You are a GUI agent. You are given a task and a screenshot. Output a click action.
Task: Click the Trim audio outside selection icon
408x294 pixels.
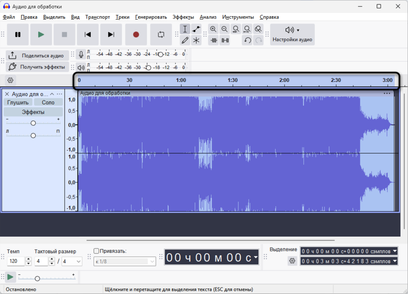point(214,40)
